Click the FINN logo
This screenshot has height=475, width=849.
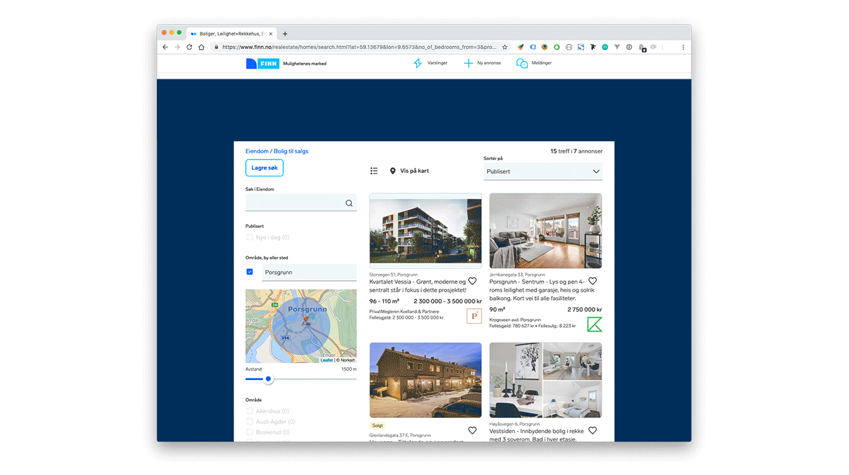click(262, 63)
